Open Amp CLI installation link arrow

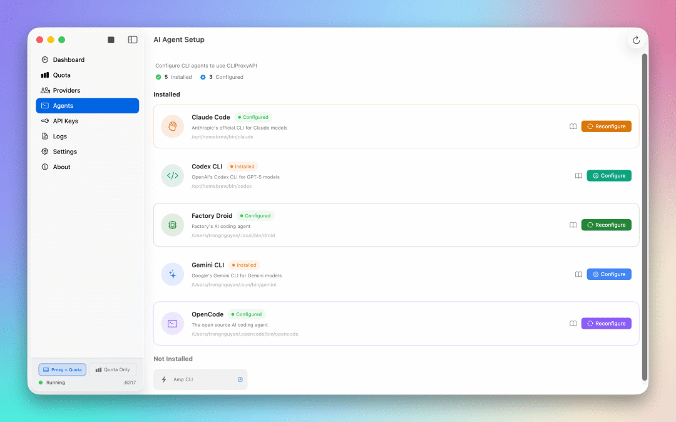pos(240,379)
